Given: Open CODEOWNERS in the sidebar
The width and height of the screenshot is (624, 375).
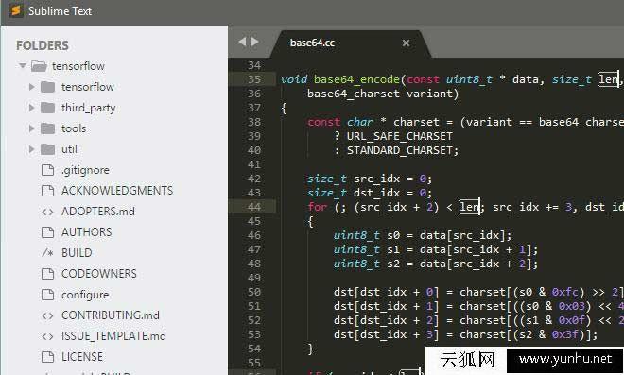Looking at the screenshot, I should (98, 274).
